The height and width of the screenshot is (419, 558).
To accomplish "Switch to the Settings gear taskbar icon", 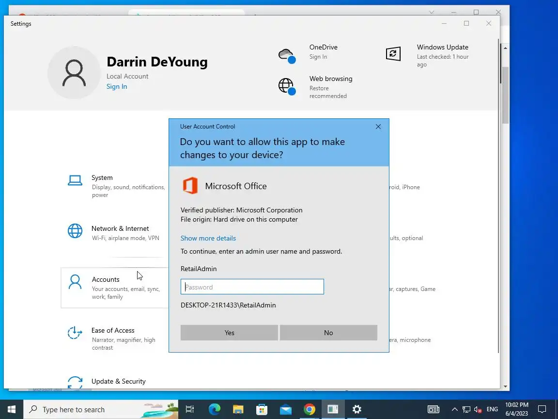I will point(356,409).
